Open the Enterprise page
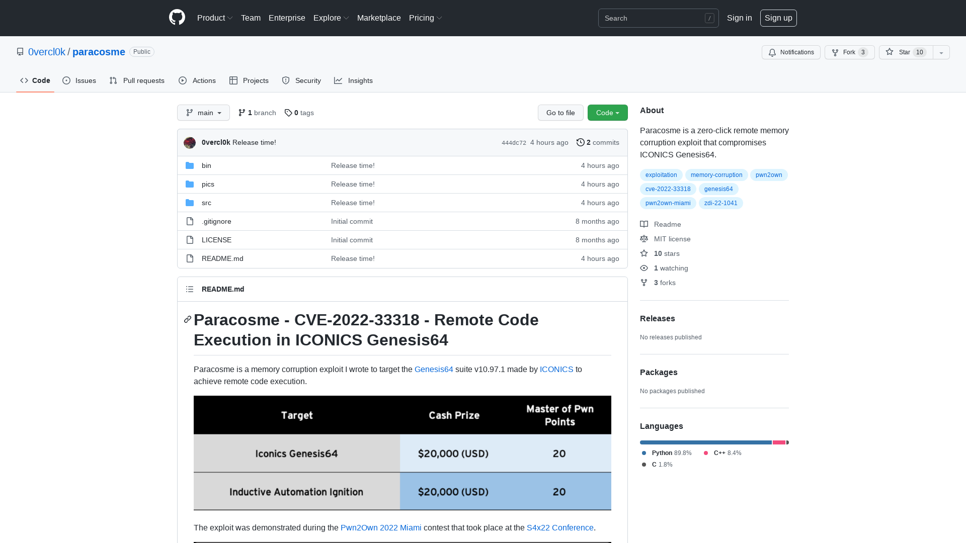The image size is (966, 543). [287, 18]
